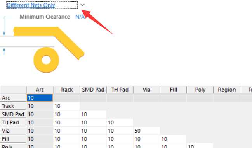
Task: Select Via row Track column cell
Action: point(66,131)
